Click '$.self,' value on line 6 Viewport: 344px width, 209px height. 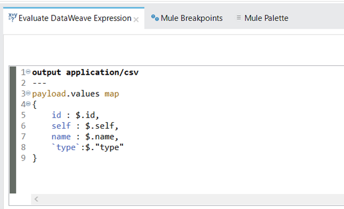[x=102, y=126]
